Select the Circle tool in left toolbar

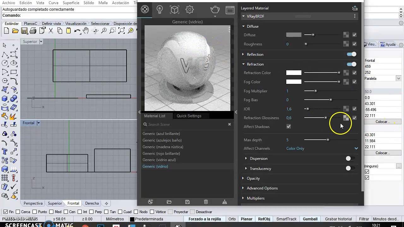point(5,63)
